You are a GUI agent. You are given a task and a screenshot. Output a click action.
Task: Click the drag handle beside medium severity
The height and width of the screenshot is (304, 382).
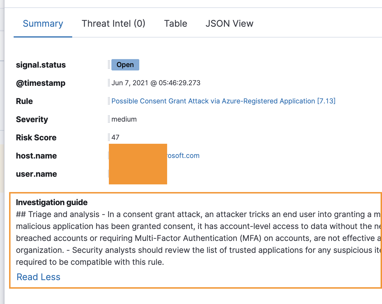click(109, 119)
